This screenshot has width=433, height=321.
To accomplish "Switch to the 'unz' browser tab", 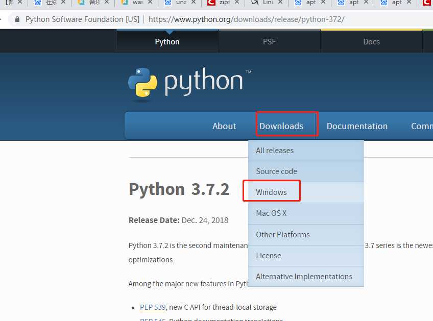I will tap(180, 3).
